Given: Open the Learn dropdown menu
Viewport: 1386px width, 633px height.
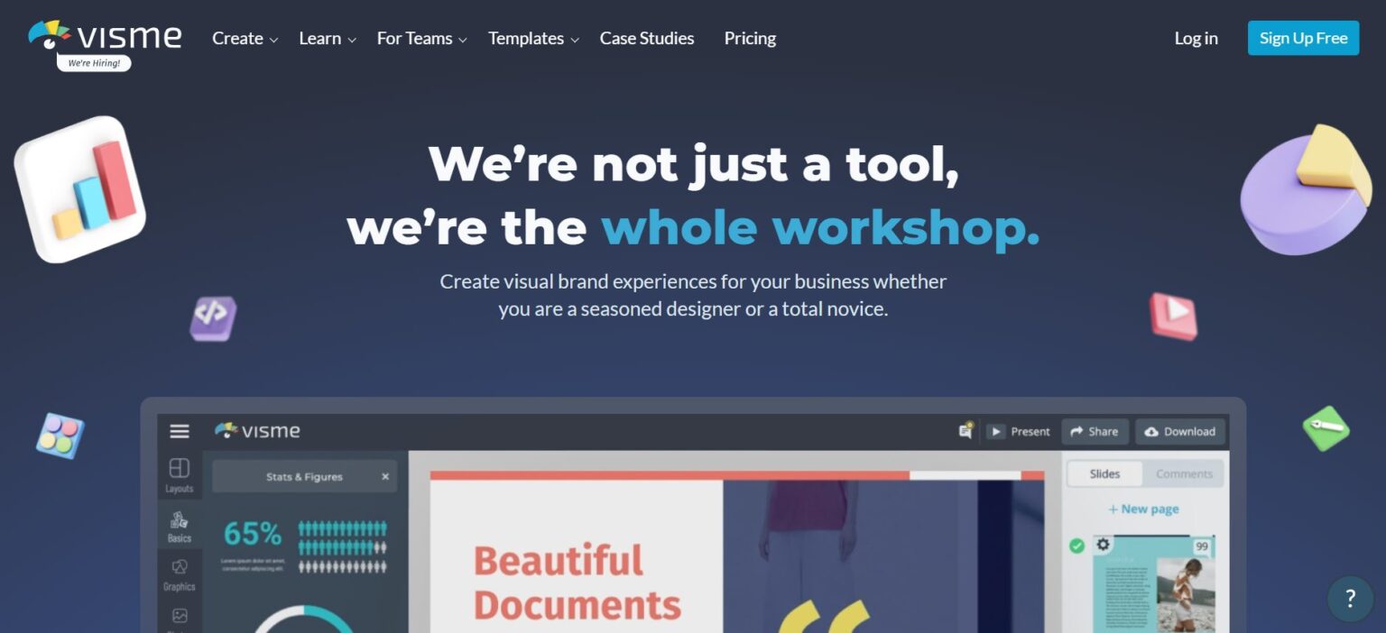Looking at the screenshot, I should (320, 38).
